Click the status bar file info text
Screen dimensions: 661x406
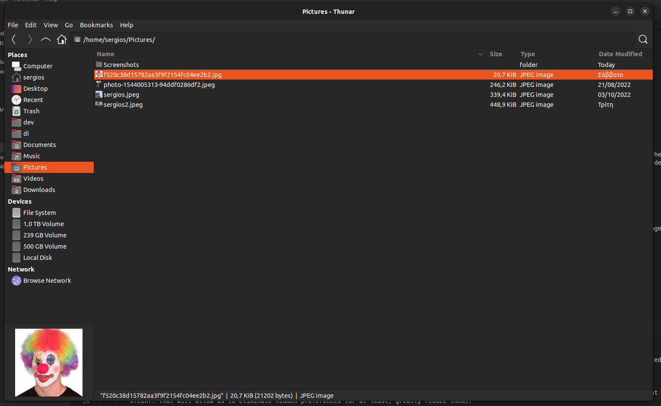217,396
